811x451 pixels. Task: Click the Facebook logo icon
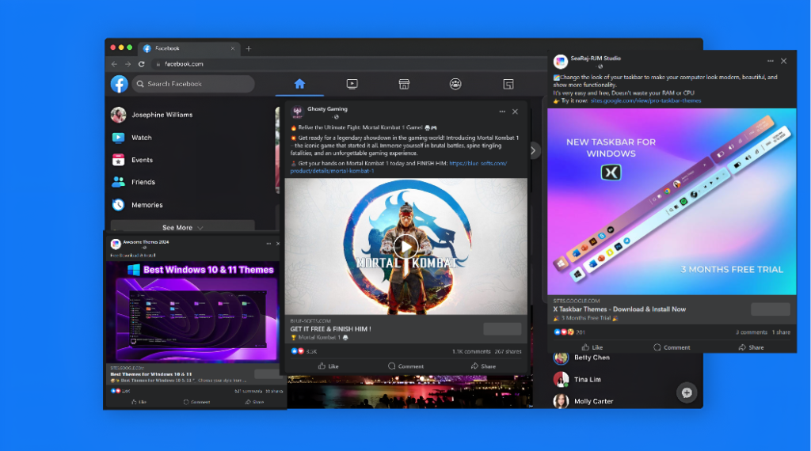[x=119, y=84]
